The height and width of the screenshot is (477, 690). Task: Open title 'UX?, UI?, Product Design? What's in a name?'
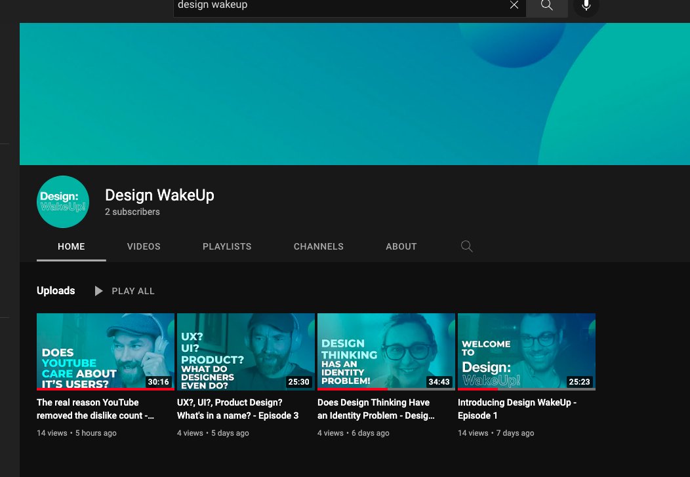point(238,409)
